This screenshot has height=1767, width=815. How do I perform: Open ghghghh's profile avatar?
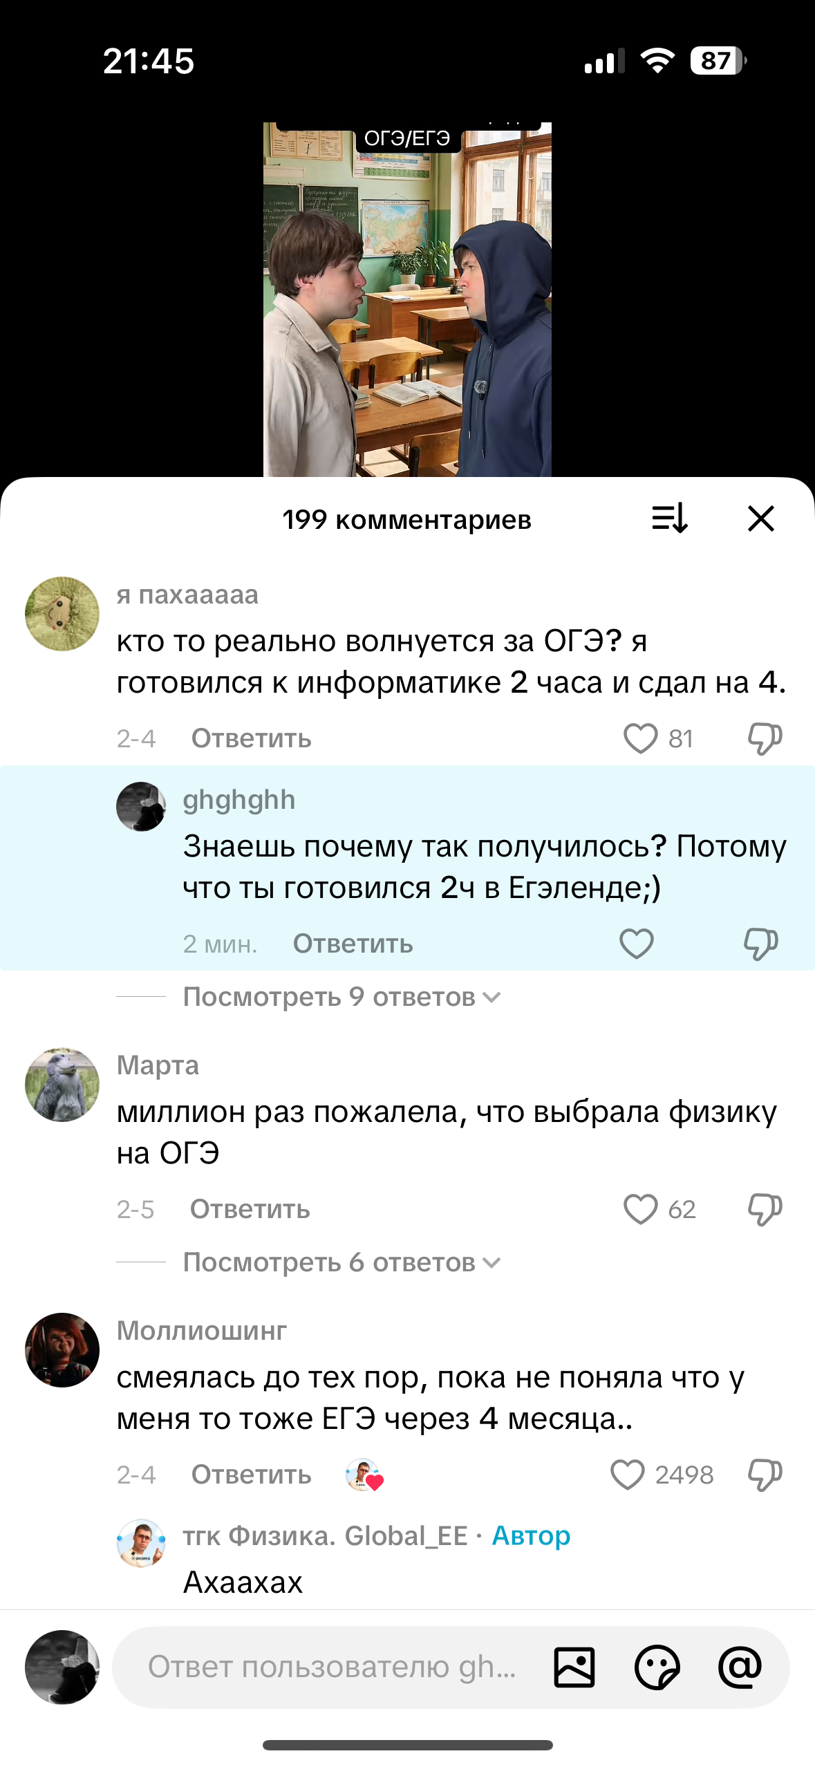coord(141,806)
